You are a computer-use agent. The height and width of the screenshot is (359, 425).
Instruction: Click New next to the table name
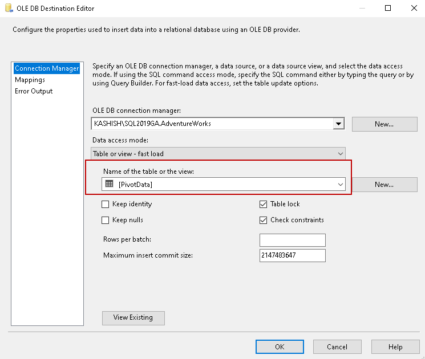(384, 184)
